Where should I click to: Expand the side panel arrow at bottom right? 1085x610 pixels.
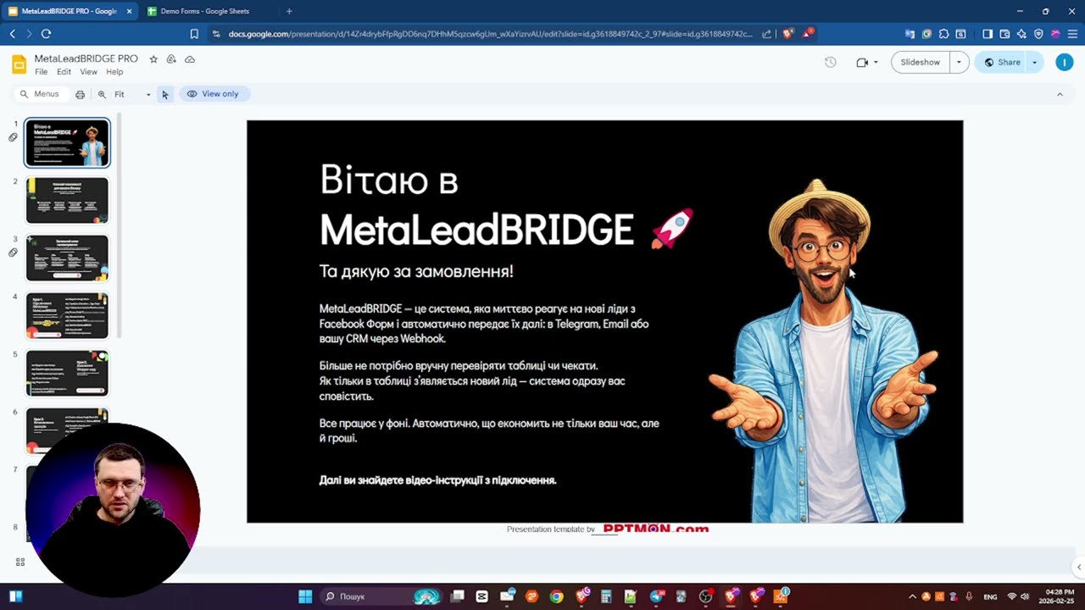tap(1078, 567)
